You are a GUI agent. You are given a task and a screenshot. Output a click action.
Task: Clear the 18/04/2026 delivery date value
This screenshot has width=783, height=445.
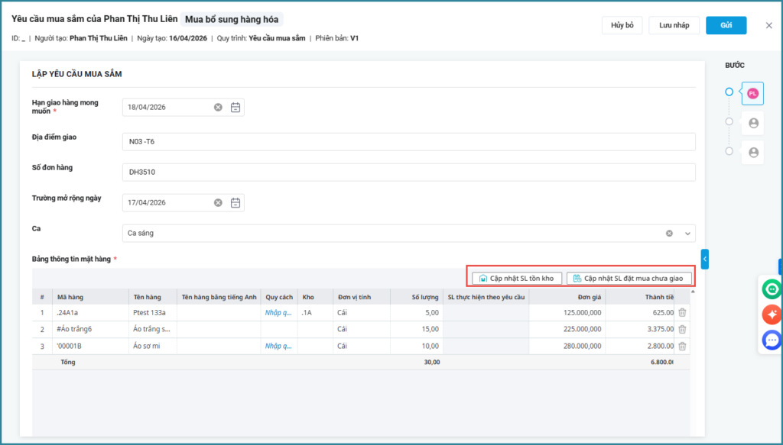[218, 108]
